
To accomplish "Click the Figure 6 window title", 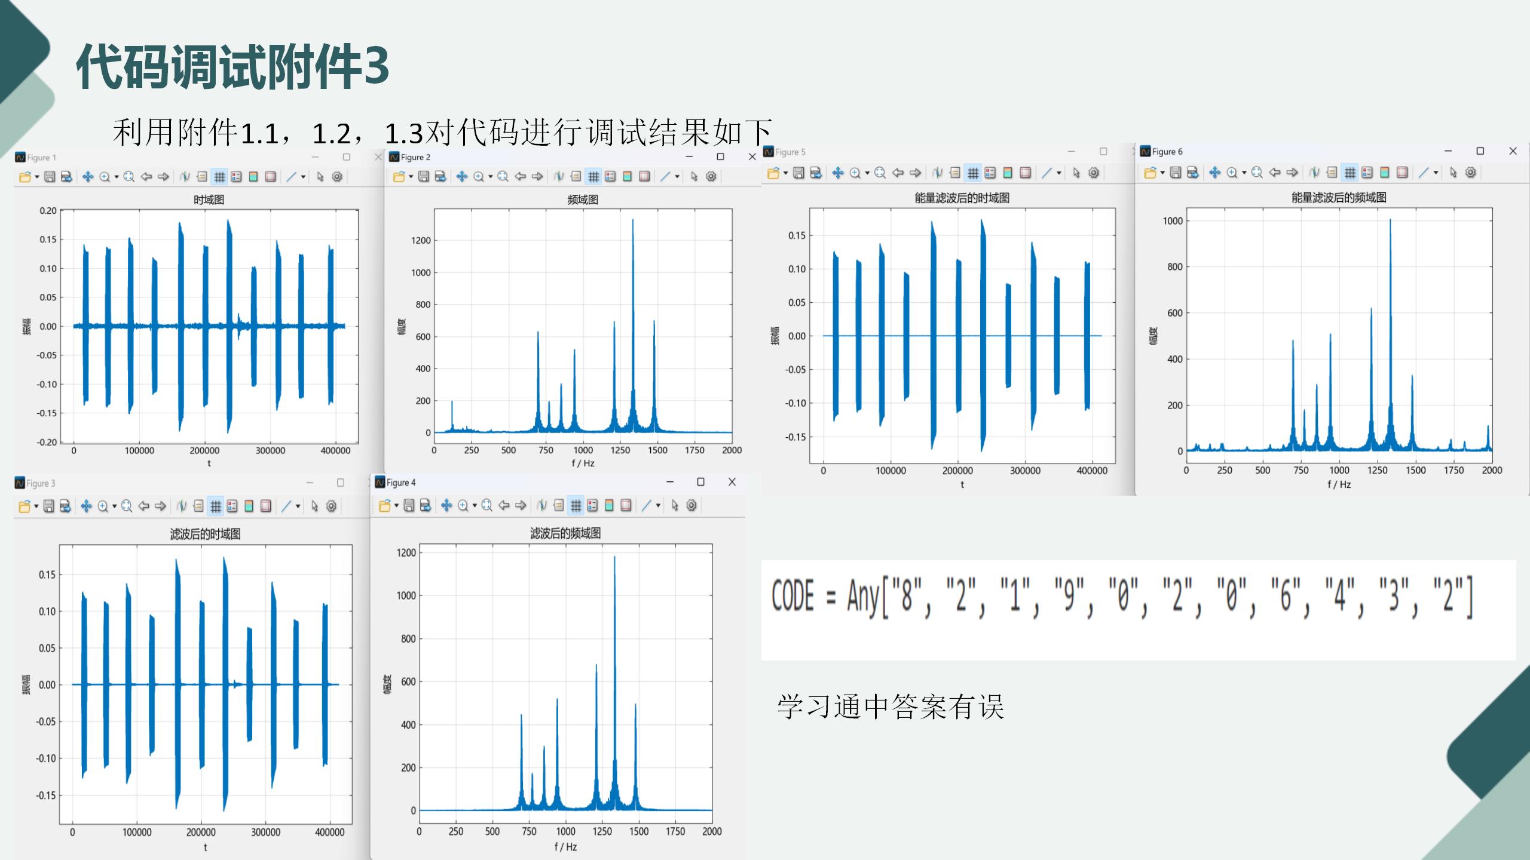I will (x=1167, y=152).
